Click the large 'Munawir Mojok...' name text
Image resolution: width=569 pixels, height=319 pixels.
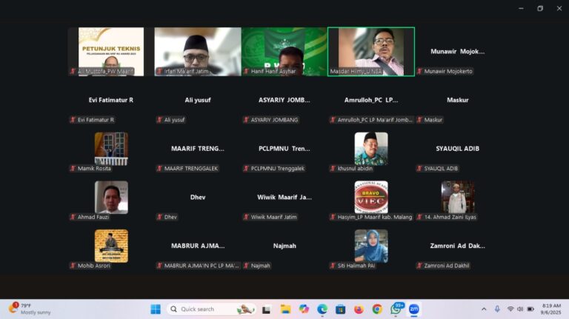click(x=458, y=52)
